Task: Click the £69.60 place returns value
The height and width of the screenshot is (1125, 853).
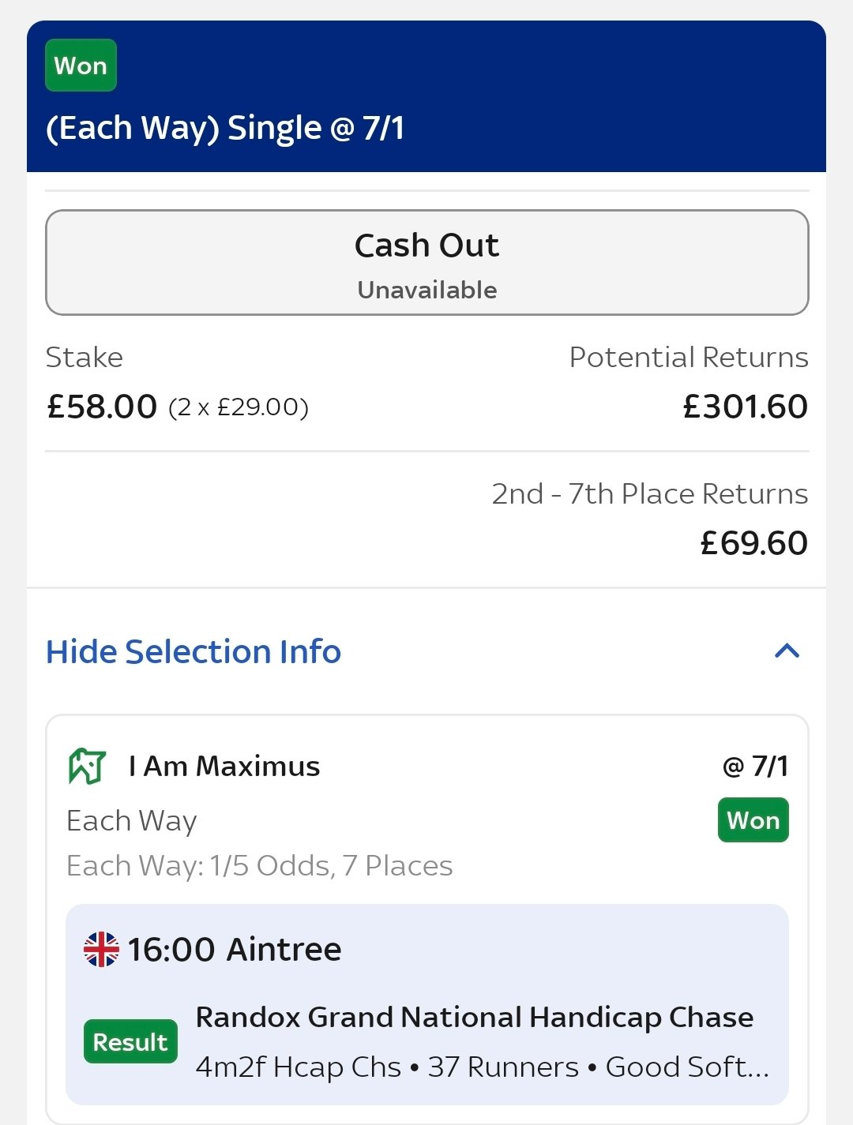Action: (753, 543)
